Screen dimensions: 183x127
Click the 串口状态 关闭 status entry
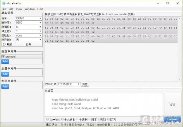[x=56, y=125]
